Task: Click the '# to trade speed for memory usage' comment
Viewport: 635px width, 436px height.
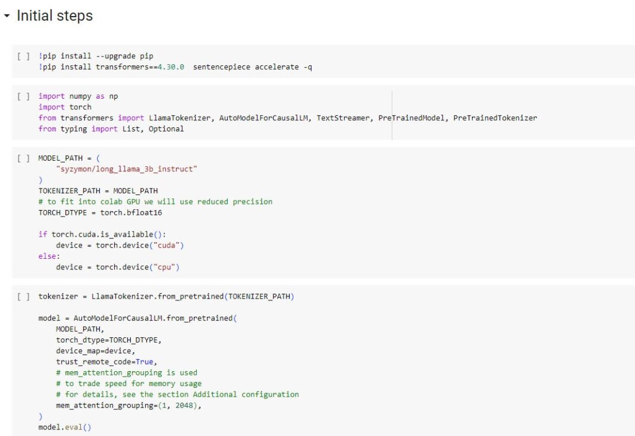Action: coord(129,384)
